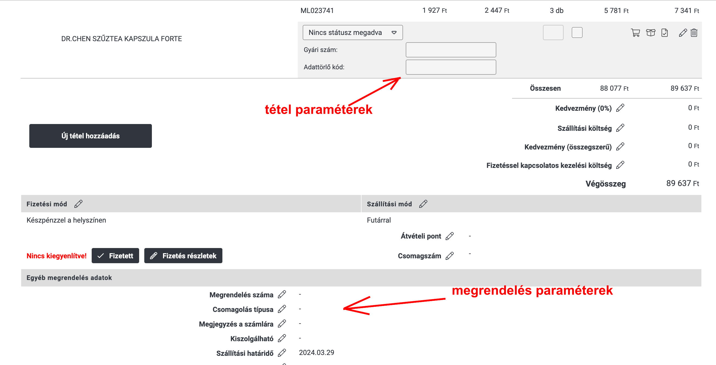Edit the item row with pencil icon

683,33
